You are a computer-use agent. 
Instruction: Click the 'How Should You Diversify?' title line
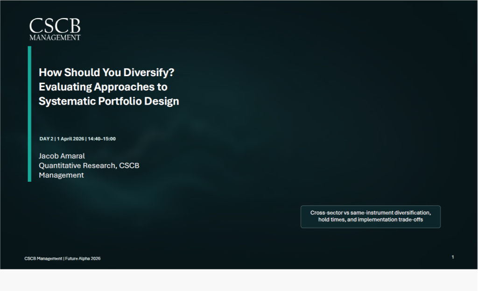(x=106, y=72)
